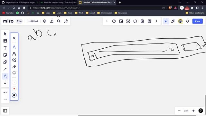Export the board with upload icon
Screen dimensions: 206x116
[51, 21]
